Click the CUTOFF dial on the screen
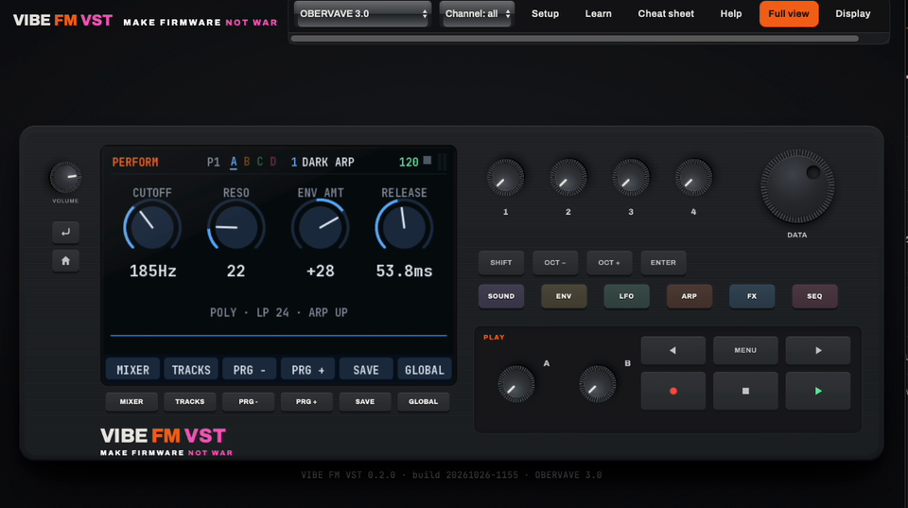This screenshot has width=908, height=508. pos(152,227)
